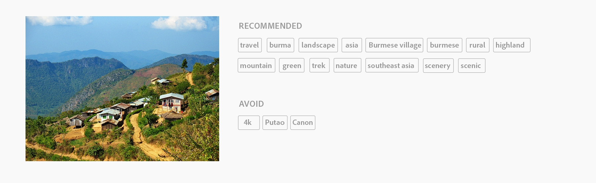Click the 'green' keyword tag
Viewport: 596px width, 183px height.
(292, 66)
